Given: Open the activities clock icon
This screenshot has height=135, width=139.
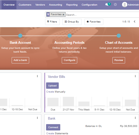Looking at the screenshot, I should pyautogui.click(x=115, y=5).
